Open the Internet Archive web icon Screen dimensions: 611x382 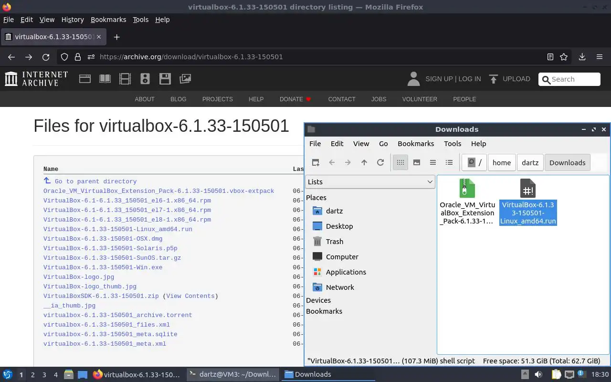[x=85, y=79]
